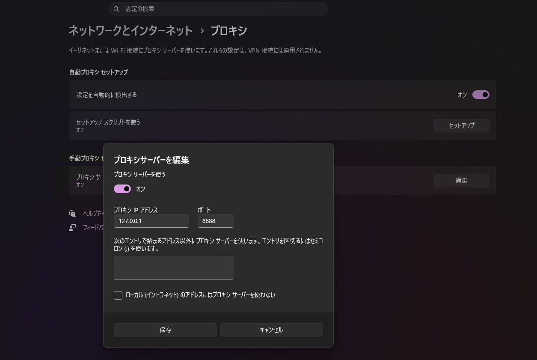The width and height of the screenshot is (537, 360).
Task: Click the proxy exceptions text area
Action: point(174,268)
